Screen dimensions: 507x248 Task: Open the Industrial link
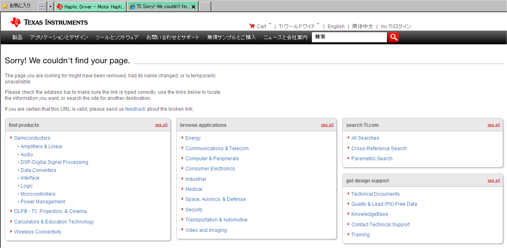click(x=195, y=179)
